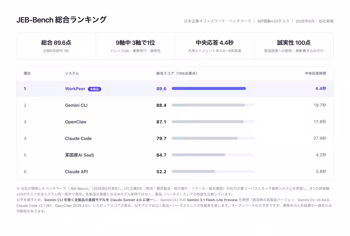Click the 中央応答時間 column header

point(316,73)
